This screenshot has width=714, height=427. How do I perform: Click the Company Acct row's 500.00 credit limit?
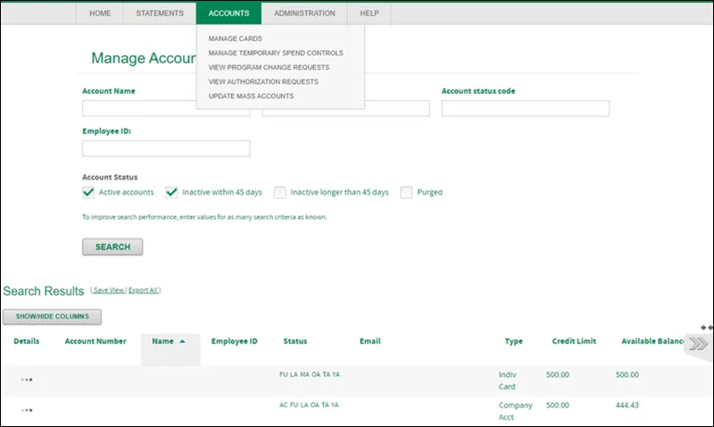tap(557, 406)
